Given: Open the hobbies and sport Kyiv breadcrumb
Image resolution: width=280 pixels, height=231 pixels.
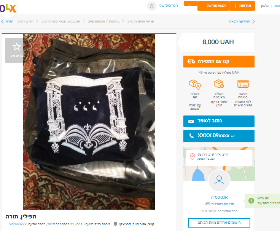Looking at the screenshot, I should [61, 21].
